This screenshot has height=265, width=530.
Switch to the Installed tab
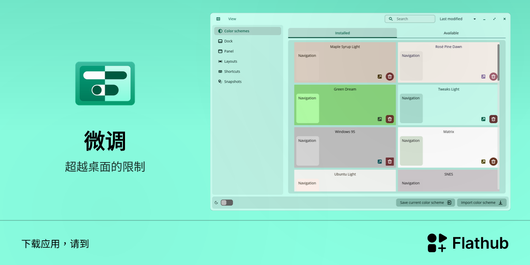(x=342, y=33)
